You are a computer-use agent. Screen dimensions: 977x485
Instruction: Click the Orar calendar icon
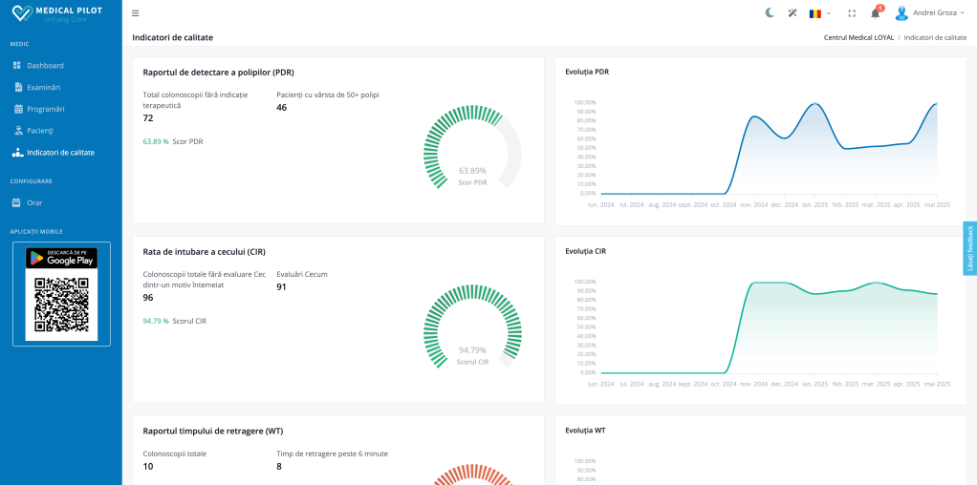coord(16,202)
